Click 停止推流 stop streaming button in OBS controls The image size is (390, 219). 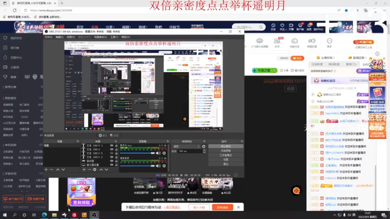[x=226, y=146]
